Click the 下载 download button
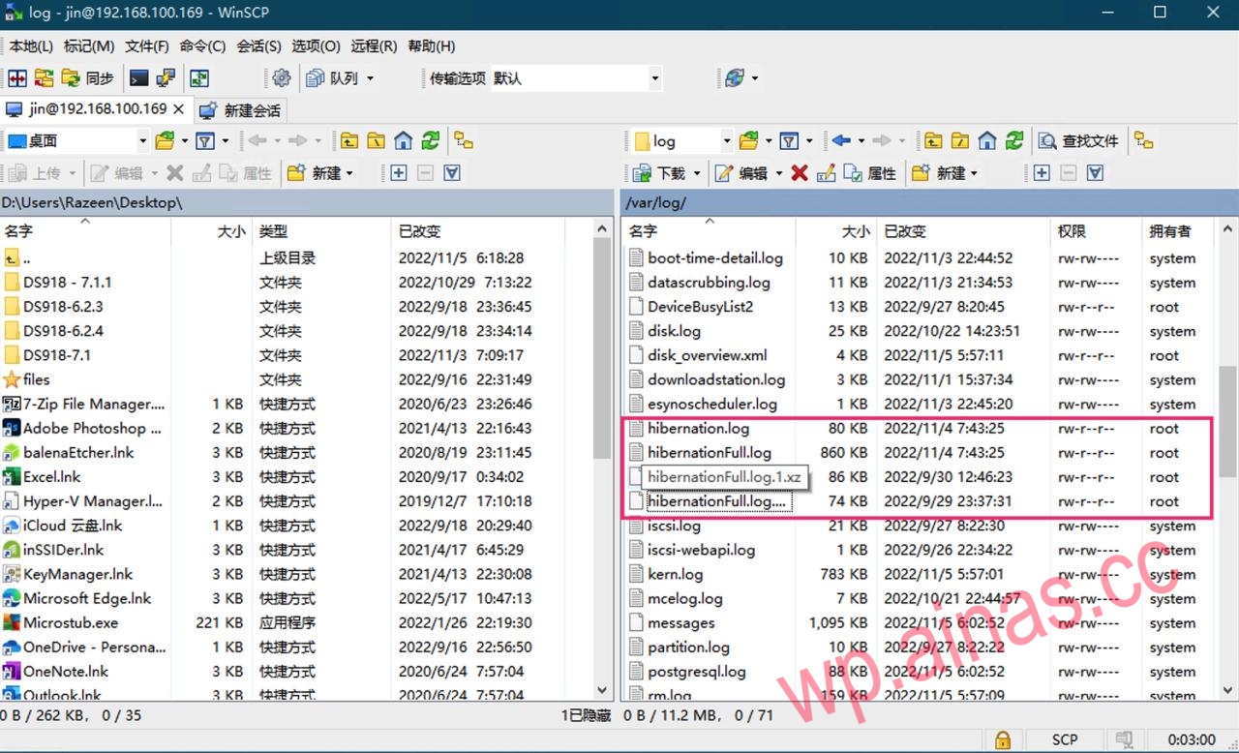1239x753 pixels. (x=660, y=173)
